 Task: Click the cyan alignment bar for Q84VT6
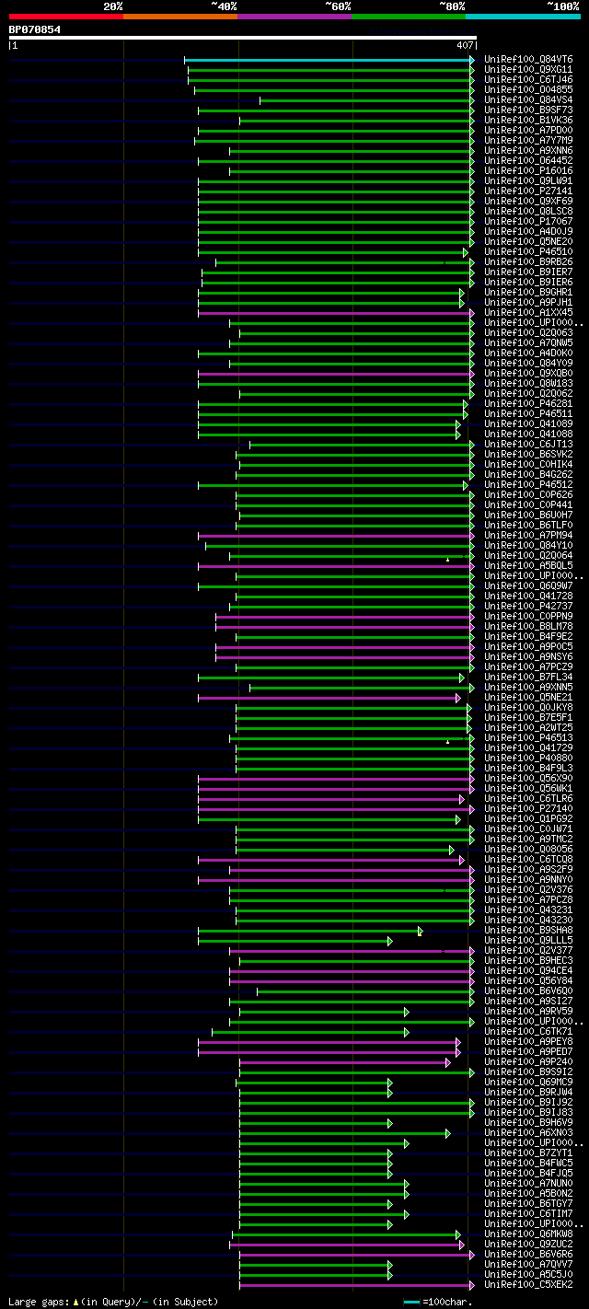tap(329, 60)
